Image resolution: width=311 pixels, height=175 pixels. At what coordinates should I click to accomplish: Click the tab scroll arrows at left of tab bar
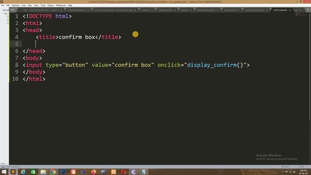(13, 10)
